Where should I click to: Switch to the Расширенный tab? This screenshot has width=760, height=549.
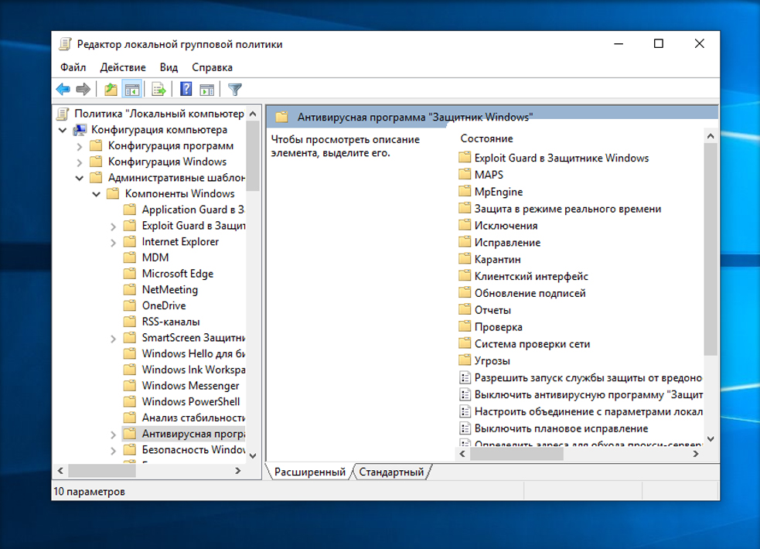click(x=310, y=472)
